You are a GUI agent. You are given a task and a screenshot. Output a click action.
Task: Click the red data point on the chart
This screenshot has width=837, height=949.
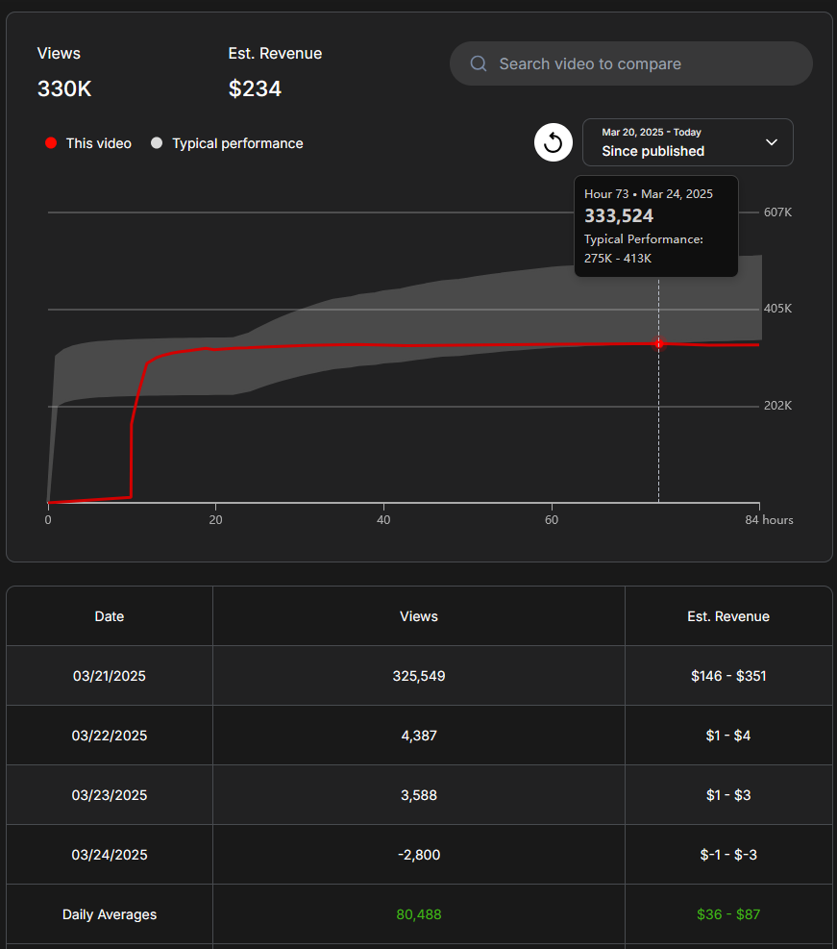[658, 343]
